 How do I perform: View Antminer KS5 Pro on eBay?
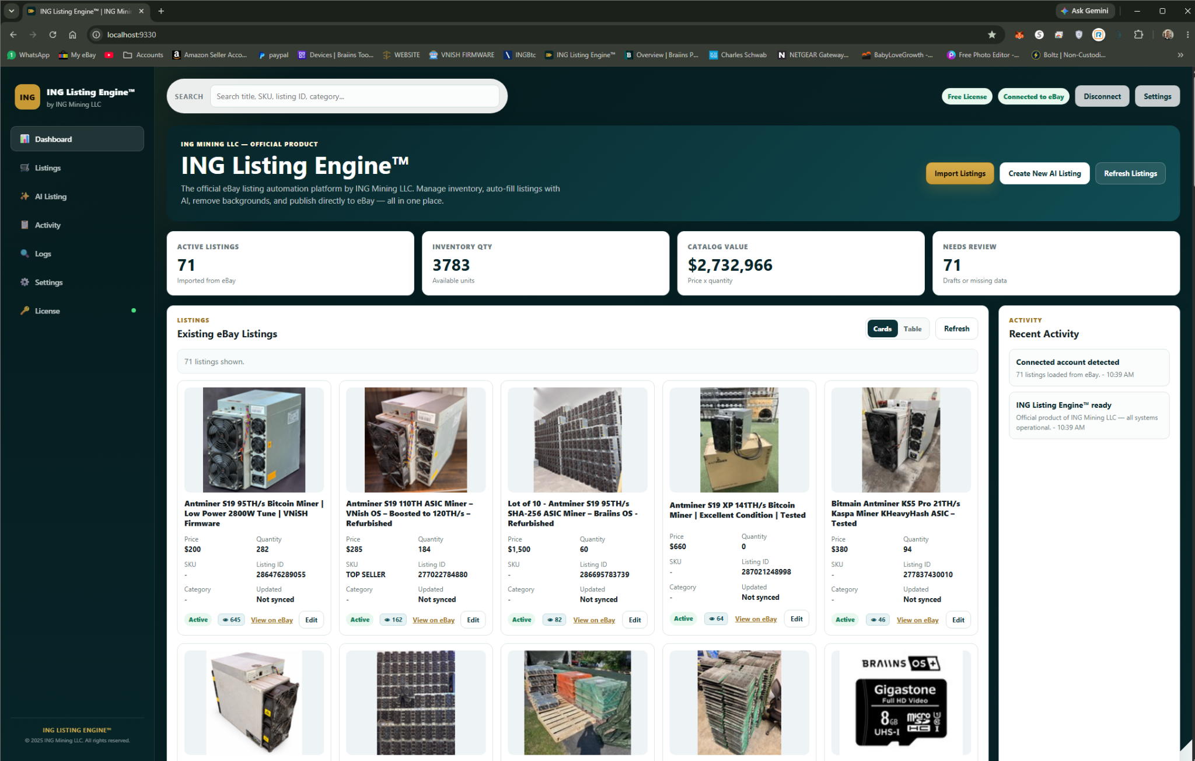[917, 620]
